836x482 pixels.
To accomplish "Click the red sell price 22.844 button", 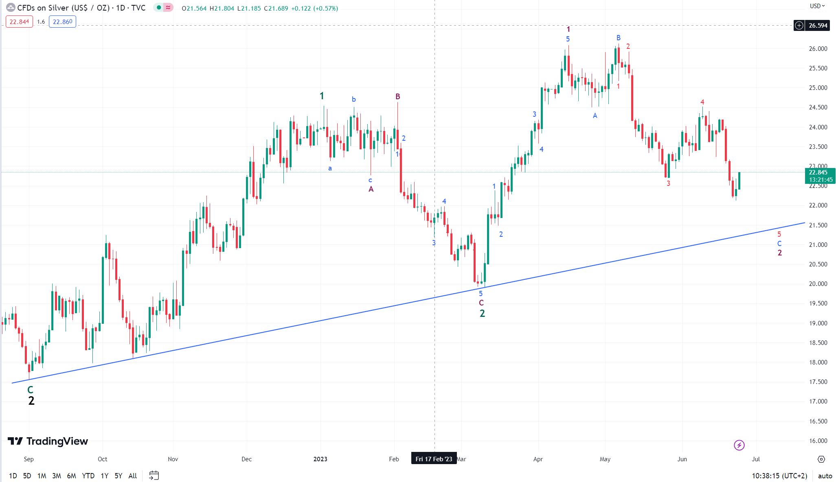I will [19, 22].
